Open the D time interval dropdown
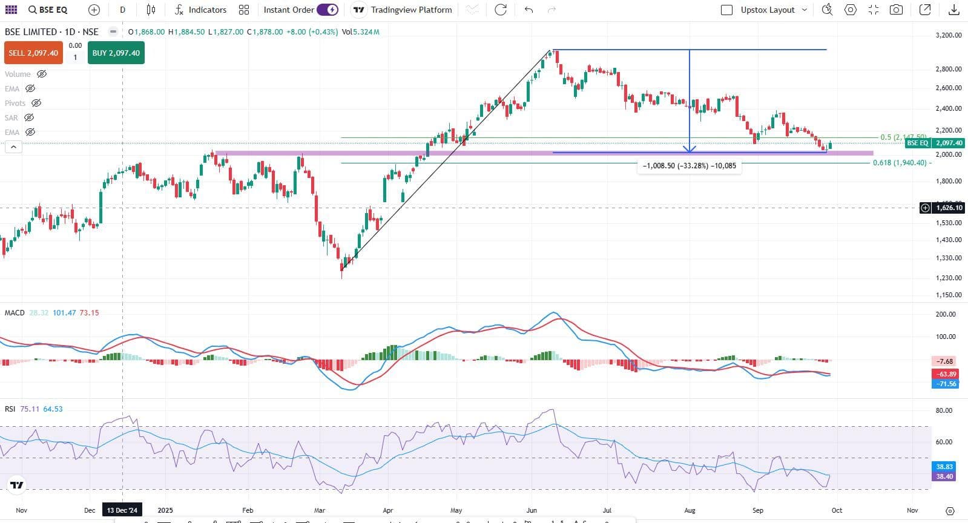This screenshot has width=968, height=523. coord(123,10)
